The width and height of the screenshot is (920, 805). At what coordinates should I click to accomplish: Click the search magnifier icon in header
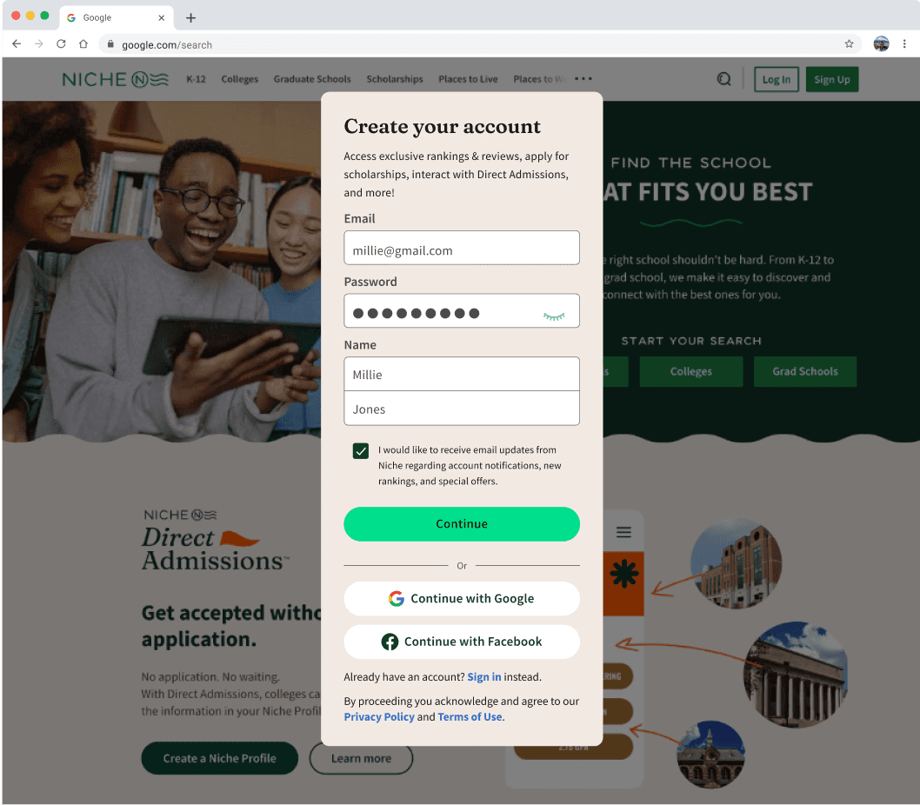pyautogui.click(x=724, y=78)
